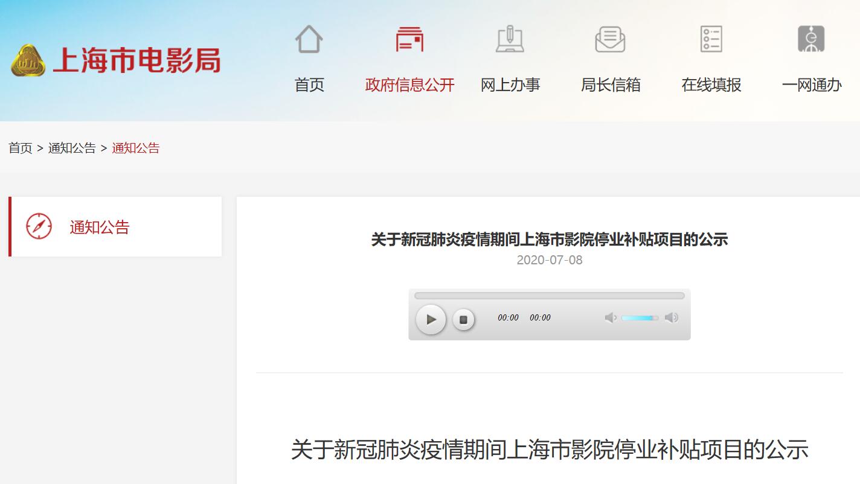Click the compass icon beside 通知公告
Image resolution: width=860 pixels, height=484 pixels.
click(39, 226)
